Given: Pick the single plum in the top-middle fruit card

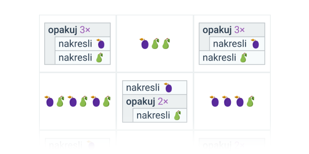Looking at the screenshot, I should tap(144, 44).
